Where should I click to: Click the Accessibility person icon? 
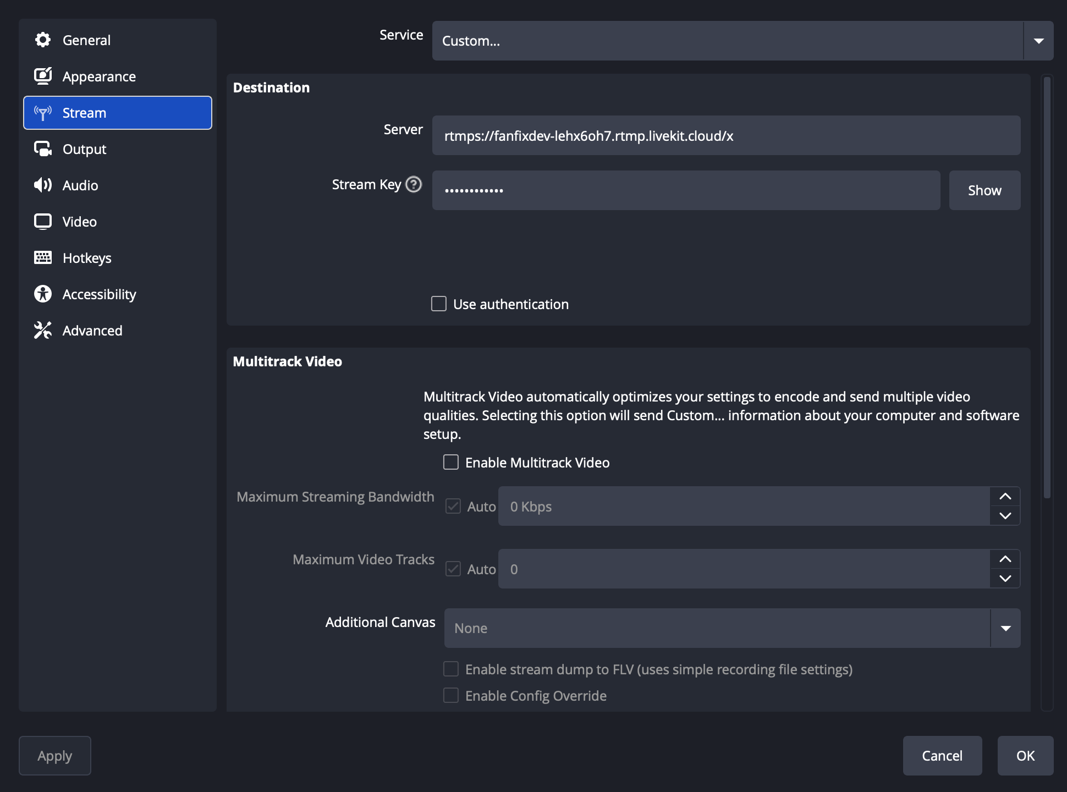click(x=43, y=294)
